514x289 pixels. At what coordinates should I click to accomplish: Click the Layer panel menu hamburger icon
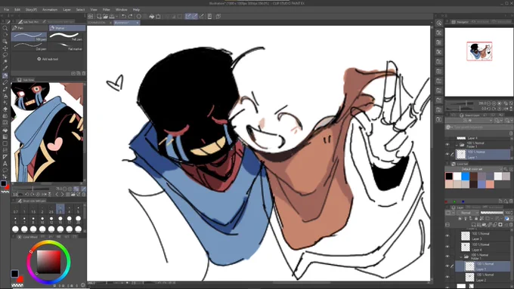(x=447, y=225)
